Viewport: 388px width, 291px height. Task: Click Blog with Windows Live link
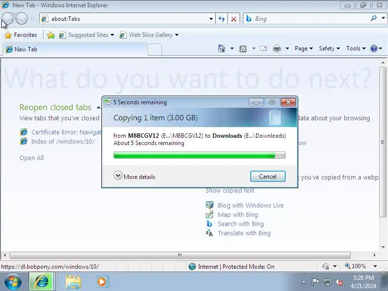tap(251, 205)
